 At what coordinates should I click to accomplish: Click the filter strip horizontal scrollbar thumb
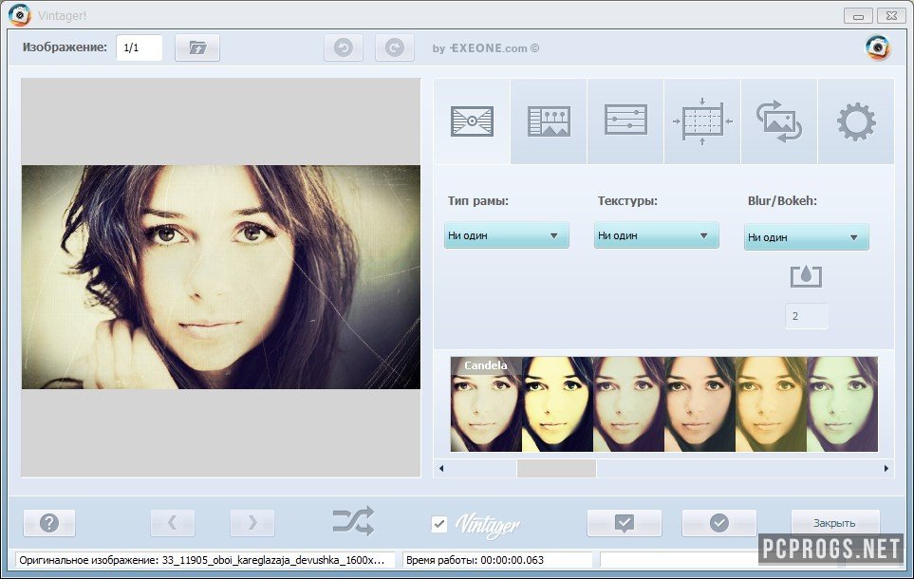pos(556,468)
